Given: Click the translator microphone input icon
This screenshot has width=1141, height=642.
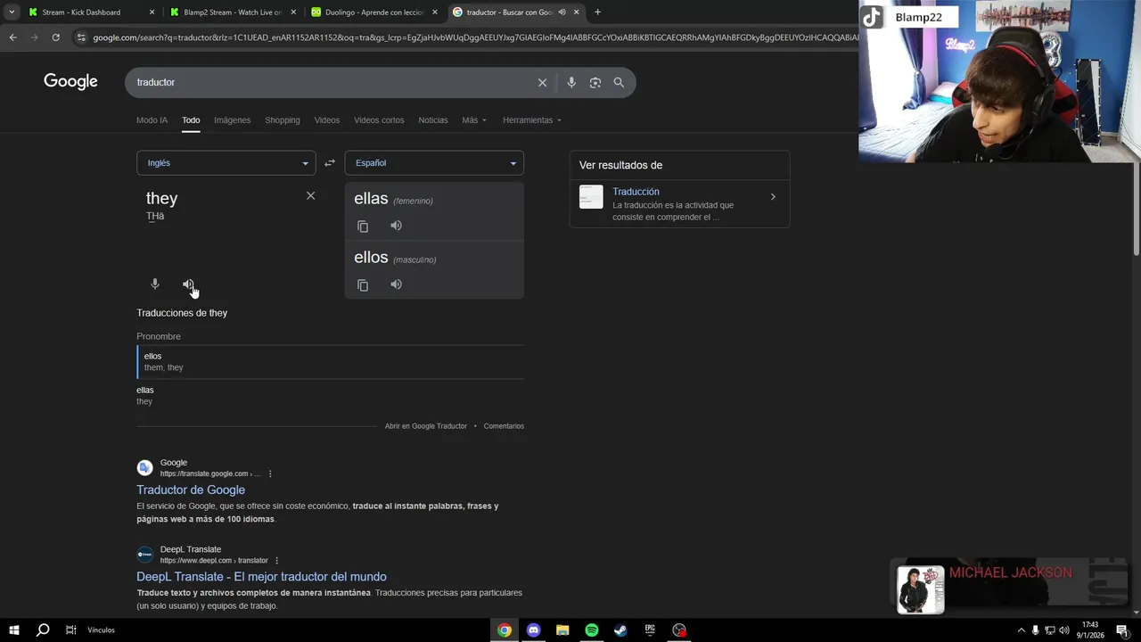Looking at the screenshot, I should coord(155,284).
